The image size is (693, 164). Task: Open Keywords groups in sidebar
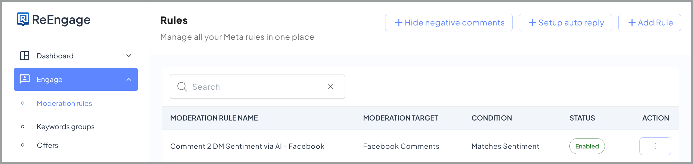(66, 127)
